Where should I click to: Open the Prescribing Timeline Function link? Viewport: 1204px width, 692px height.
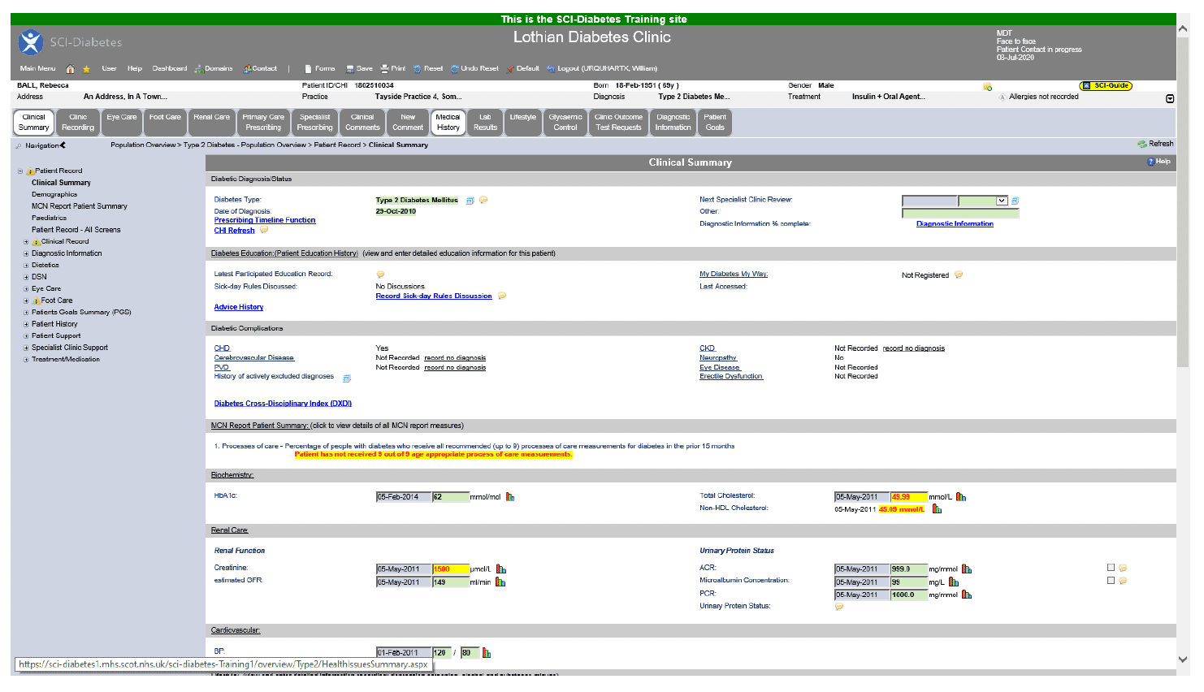[265, 220]
